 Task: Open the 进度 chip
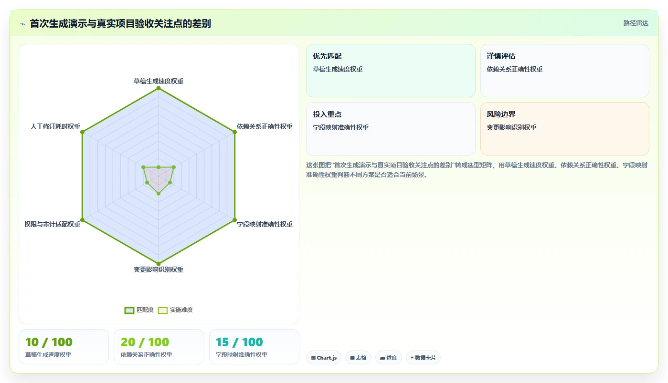[x=389, y=358]
